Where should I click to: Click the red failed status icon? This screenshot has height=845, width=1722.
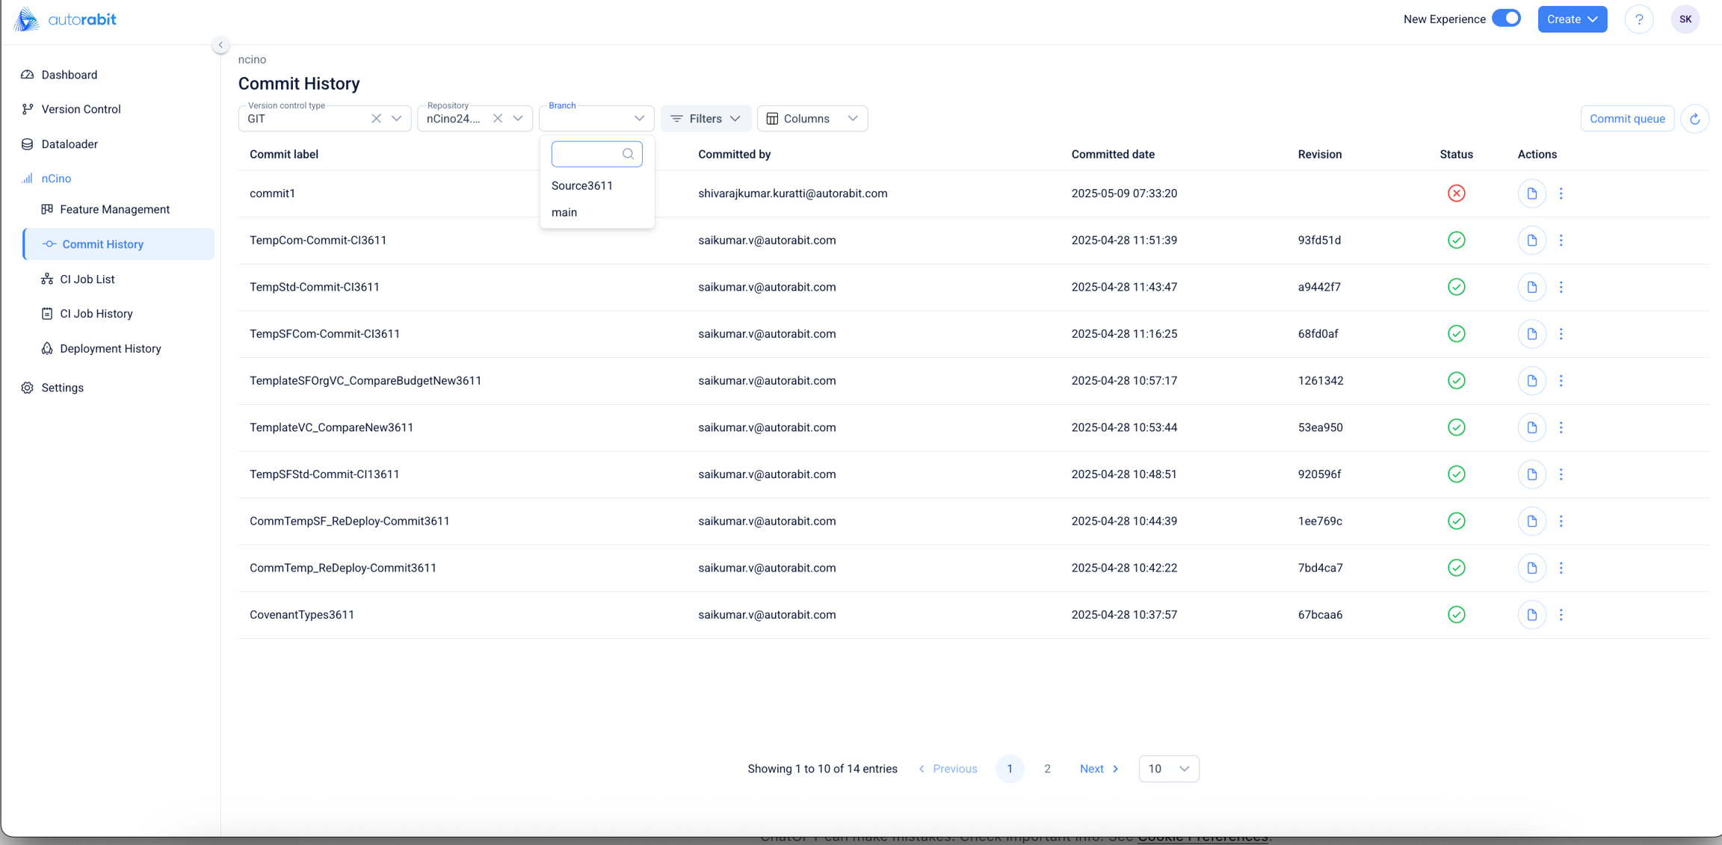click(x=1456, y=194)
